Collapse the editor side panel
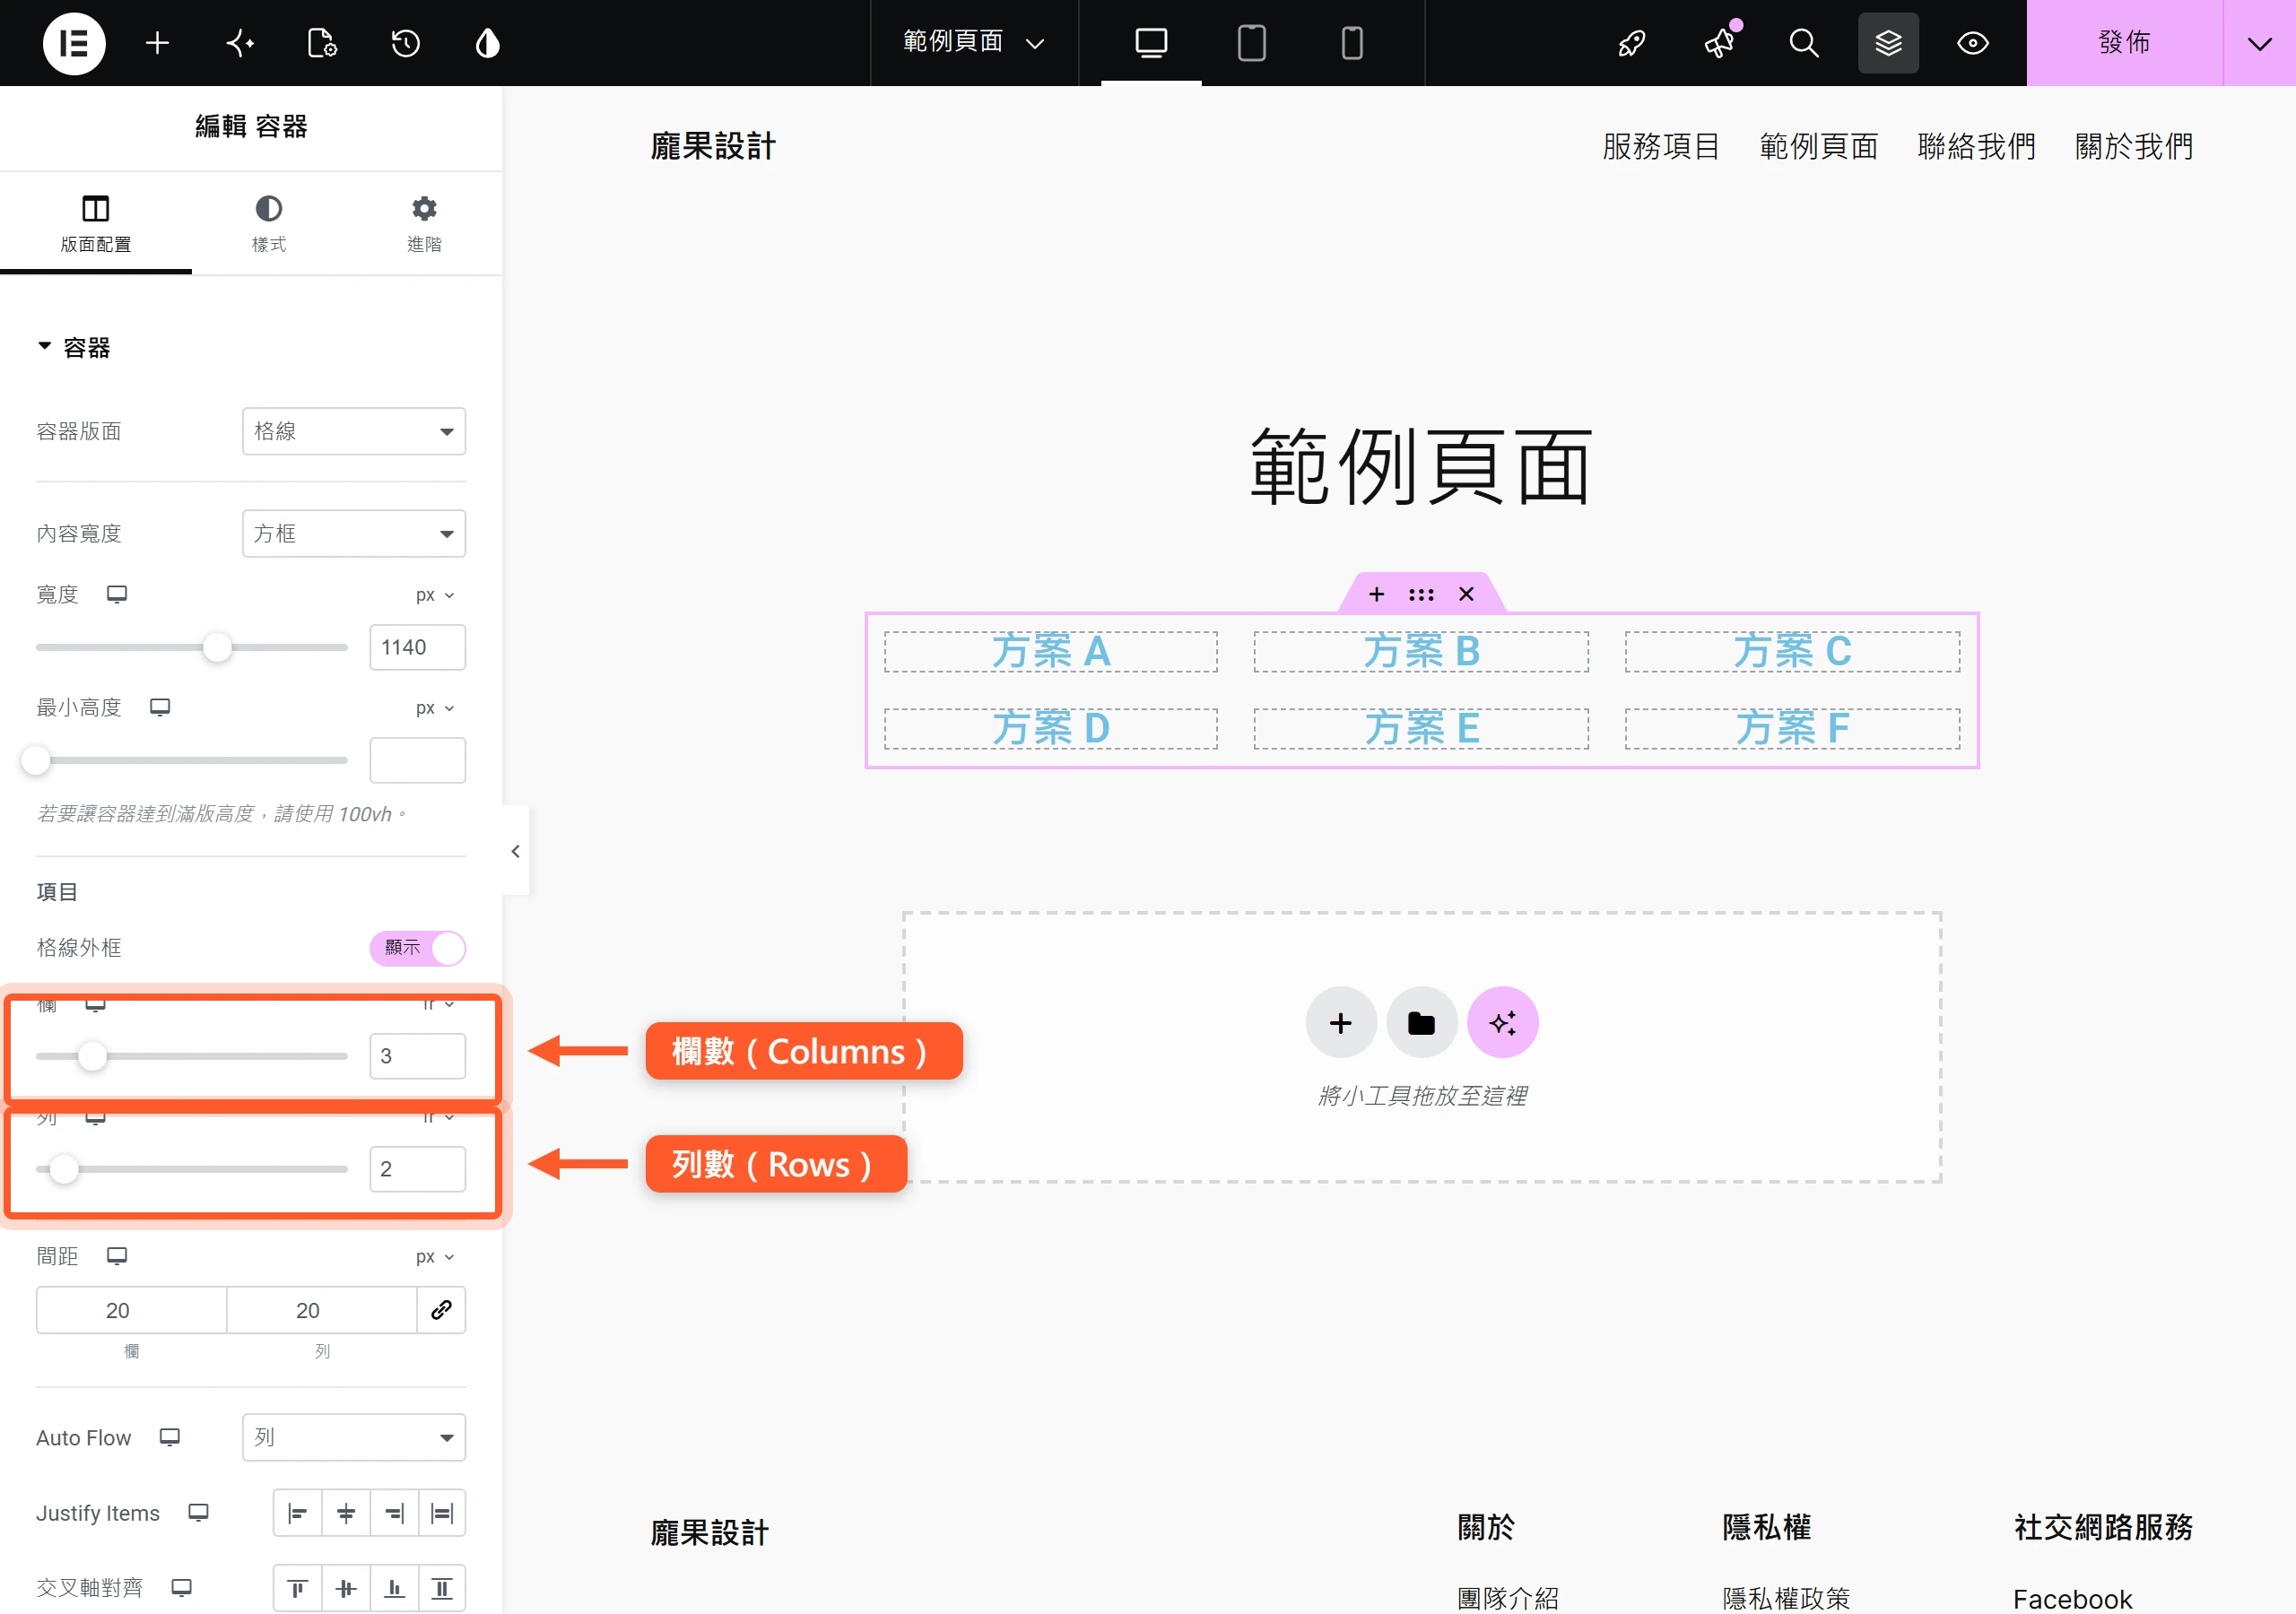Image resolution: width=2296 pixels, height=1614 pixels. [515, 851]
